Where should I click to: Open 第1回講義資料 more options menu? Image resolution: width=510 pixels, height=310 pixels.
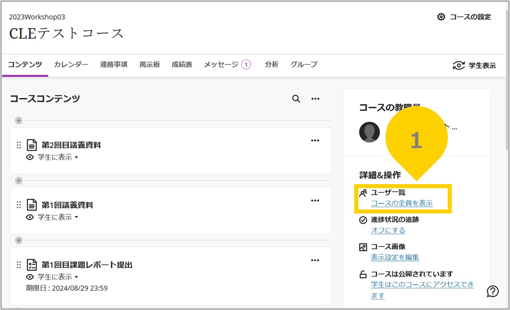click(315, 201)
